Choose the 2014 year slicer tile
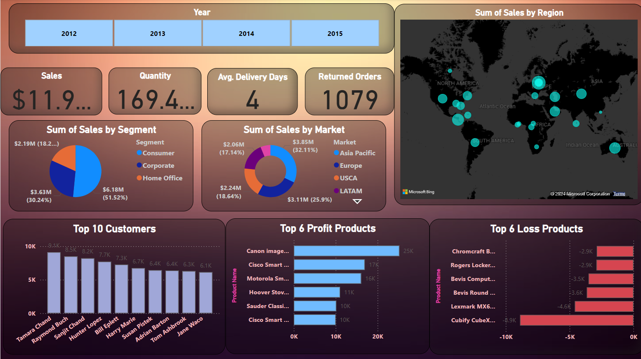The height and width of the screenshot is (359, 641). 246,33
